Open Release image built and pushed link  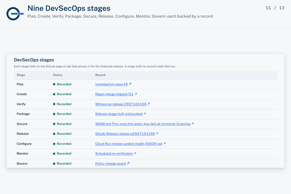click(119, 114)
